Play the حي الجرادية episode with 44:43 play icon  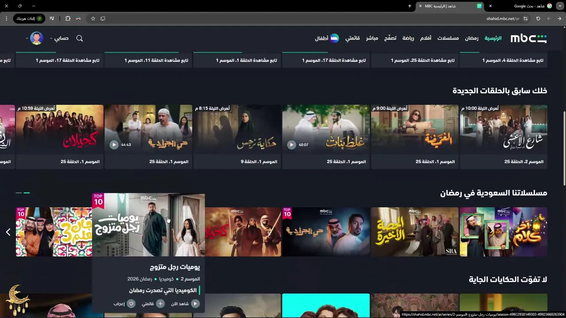coord(114,145)
